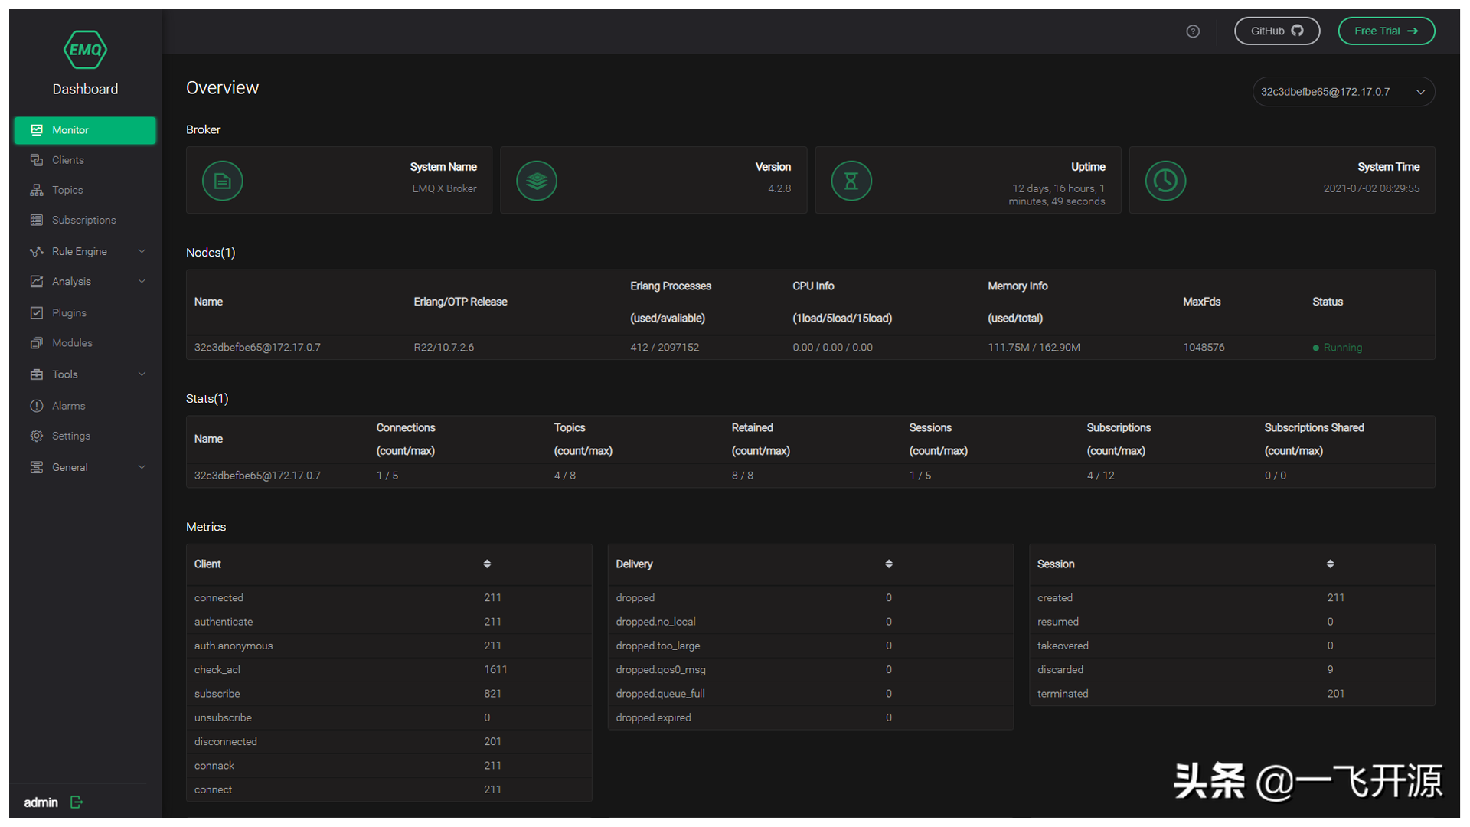The image size is (1470, 827).
Task: Click the Delivery metrics sort icon
Action: coord(888,564)
